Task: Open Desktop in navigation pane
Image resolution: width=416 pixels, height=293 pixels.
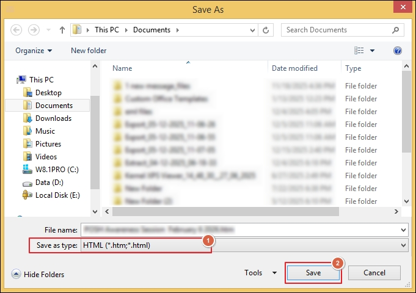Action: tap(48, 93)
